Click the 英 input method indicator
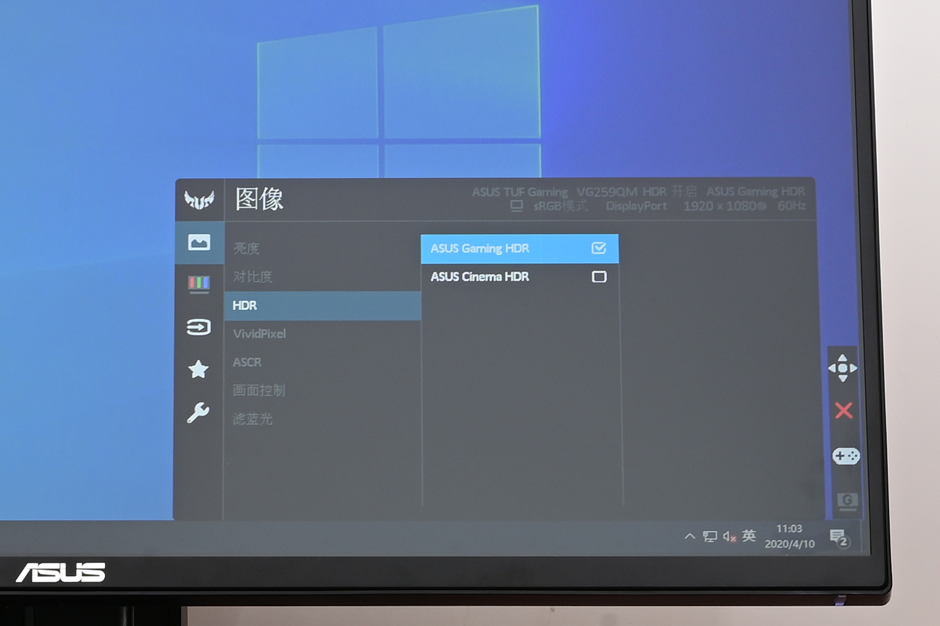This screenshot has height=626, width=940. click(749, 536)
